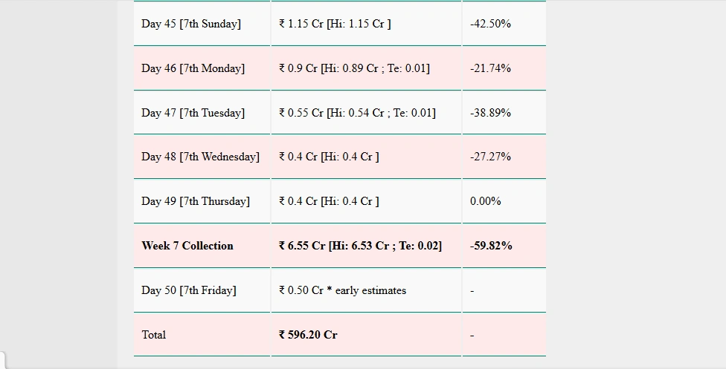
Task: Click the -21.74% change value
Action: pyautogui.click(x=490, y=68)
